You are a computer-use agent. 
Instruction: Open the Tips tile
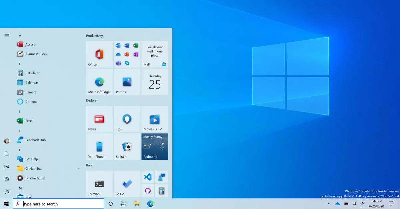(127, 119)
